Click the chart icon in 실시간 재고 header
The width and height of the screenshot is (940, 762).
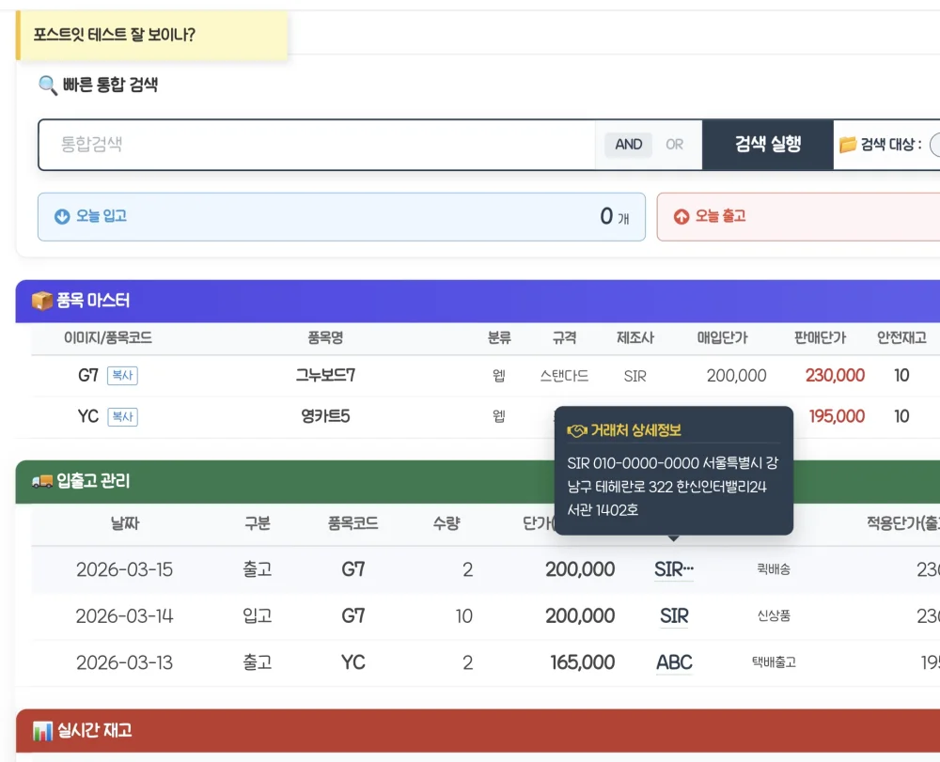click(x=42, y=731)
